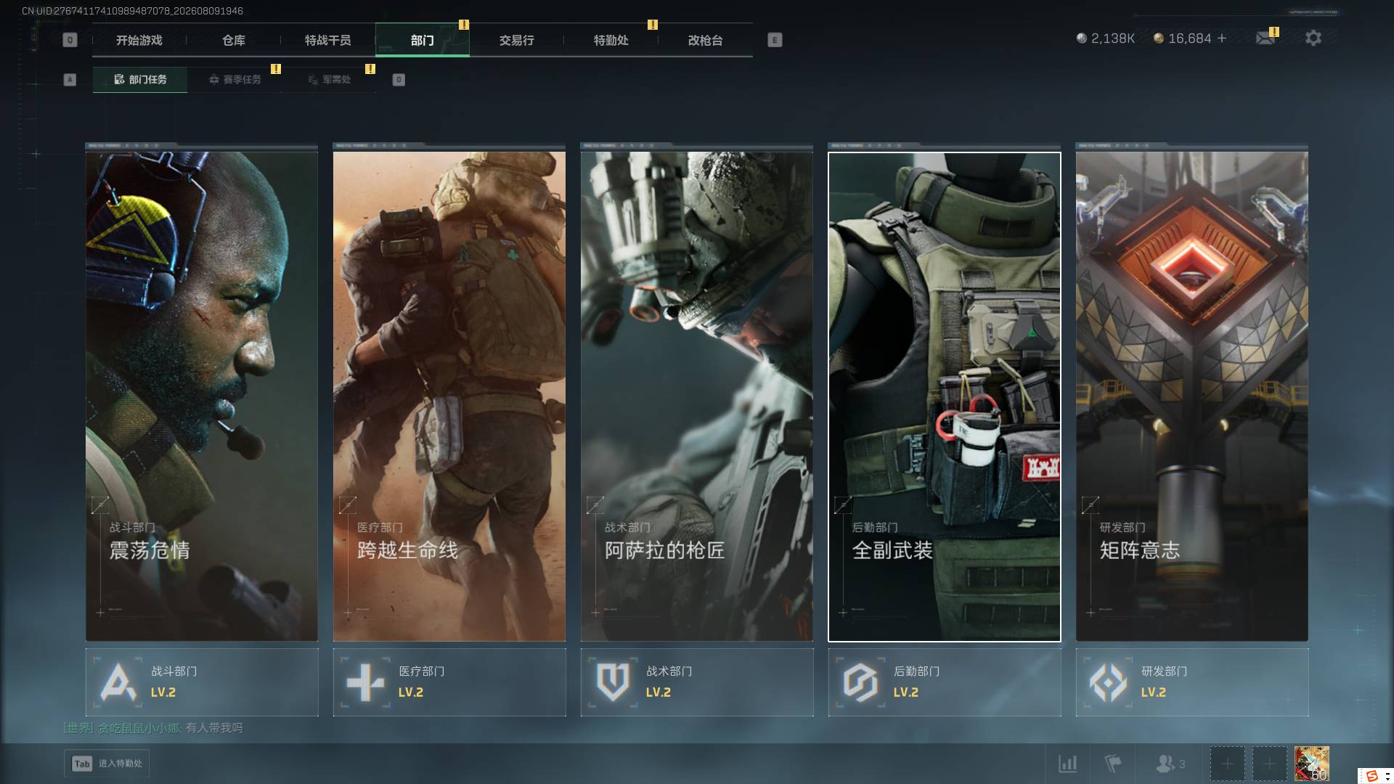
Task: Click the 16,684 premium currency balance
Action: (1182, 38)
